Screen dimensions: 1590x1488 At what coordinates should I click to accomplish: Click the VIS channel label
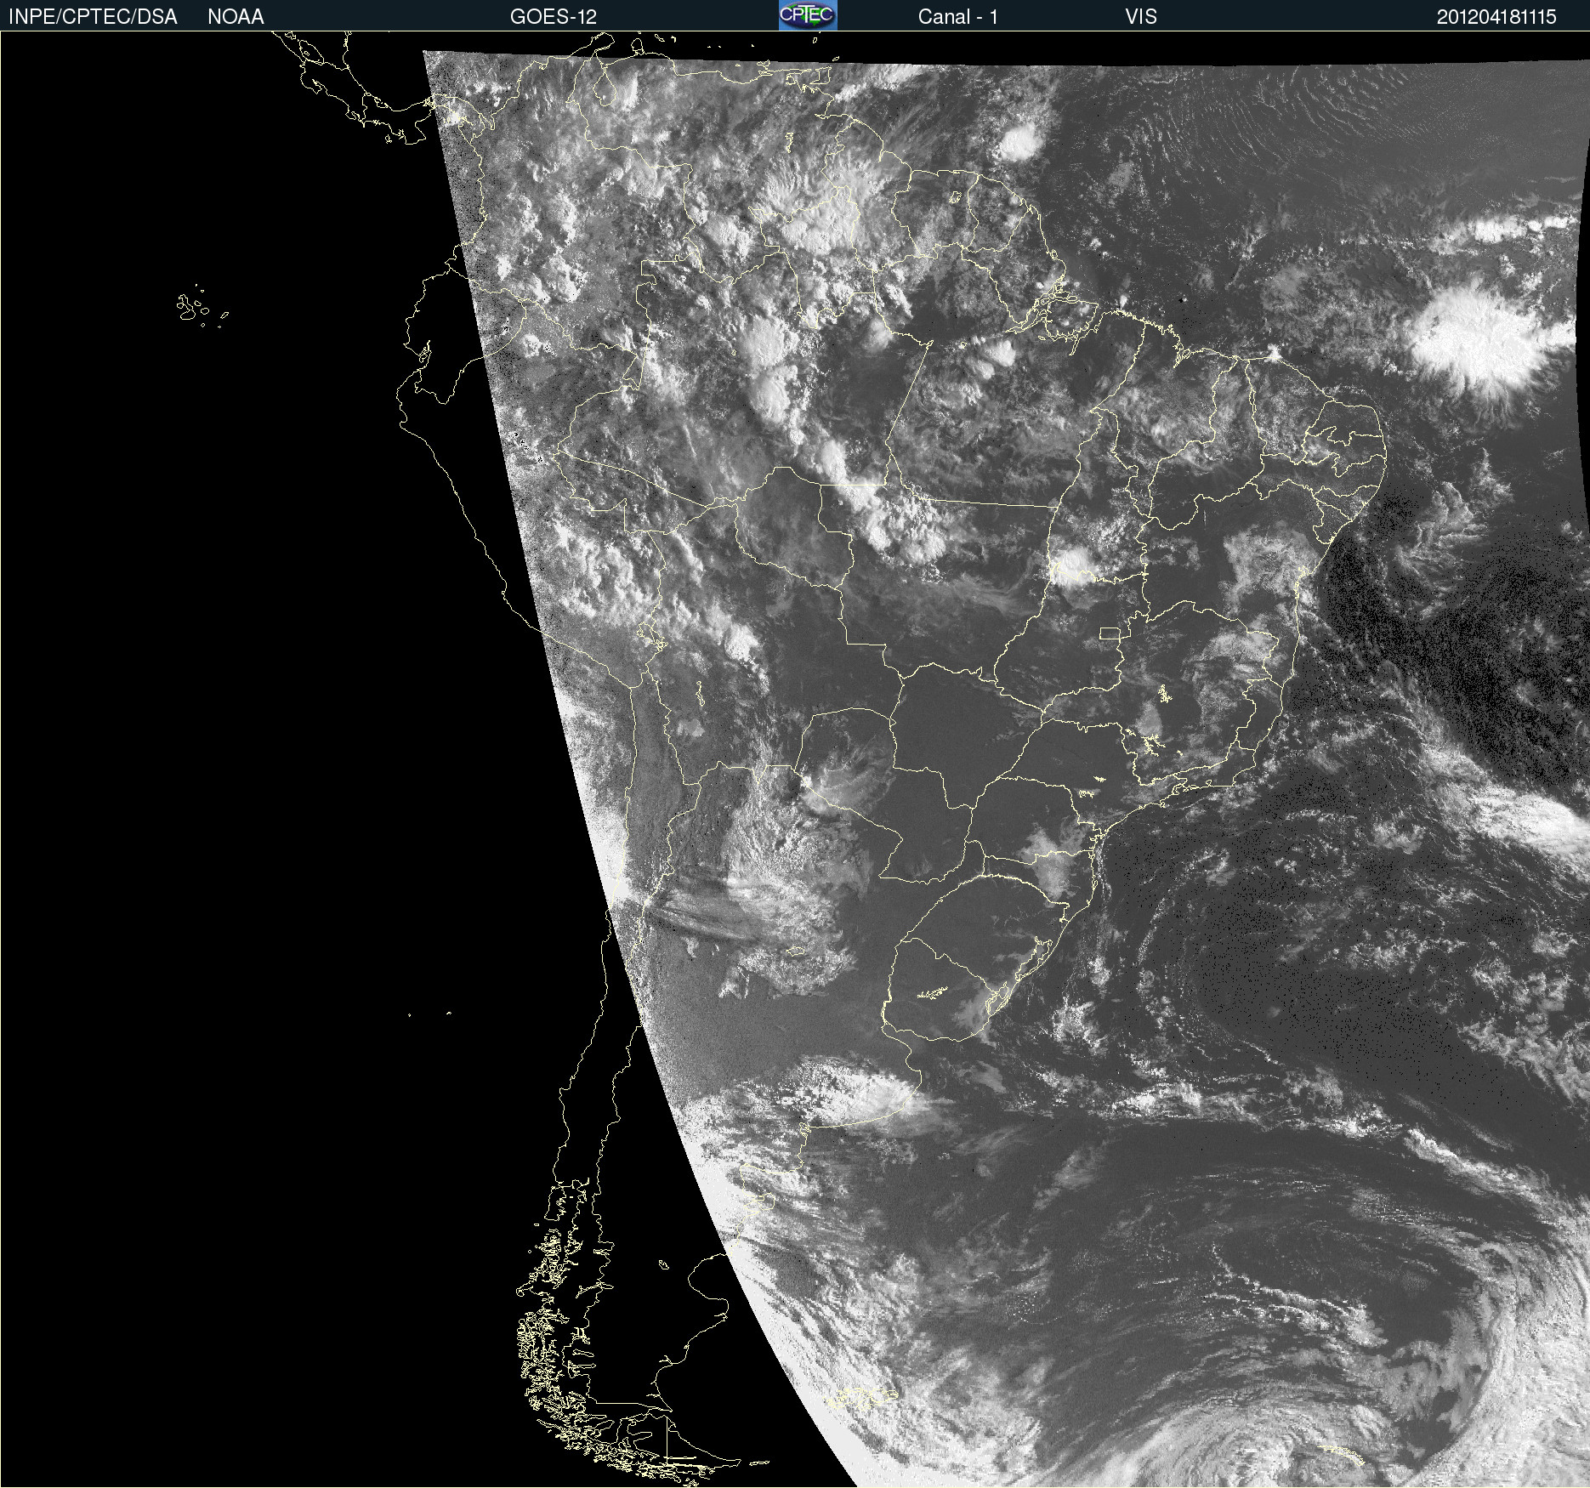(x=1140, y=17)
